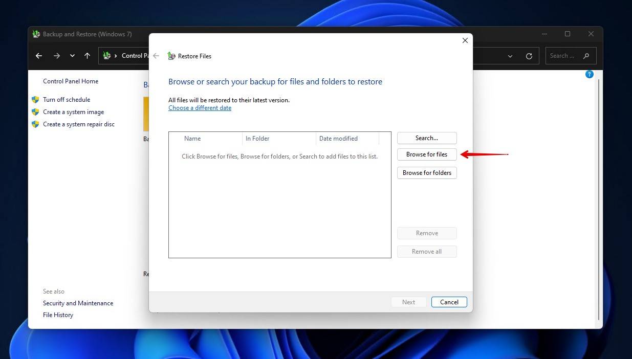Open the address bar dropdown chevron

click(510, 56)
